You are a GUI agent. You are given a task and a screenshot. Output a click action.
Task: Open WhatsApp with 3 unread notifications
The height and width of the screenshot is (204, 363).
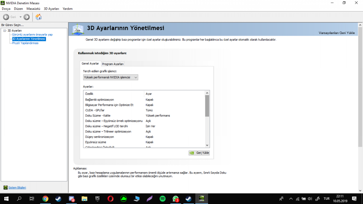pyautogui.click(x=176, y=199)
